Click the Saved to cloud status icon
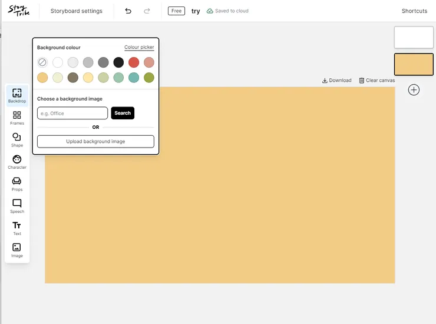This screenshot has height=324, width=436. (x=210, y=11)
